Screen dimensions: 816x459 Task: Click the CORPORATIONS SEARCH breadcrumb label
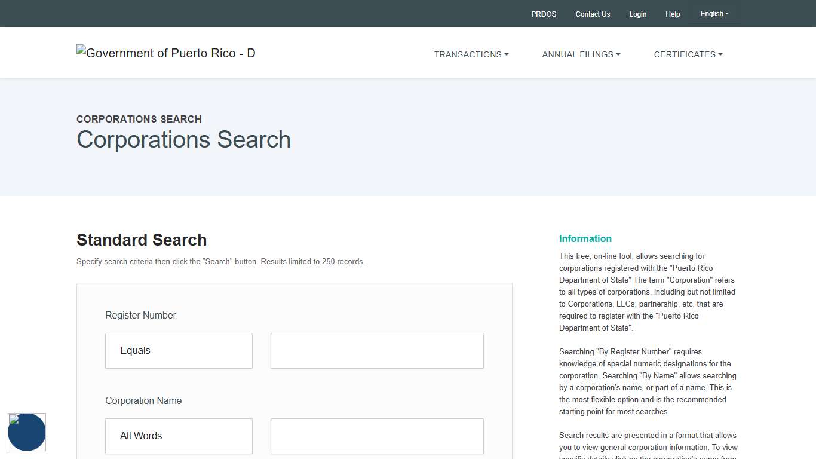[x=139, y=119]
